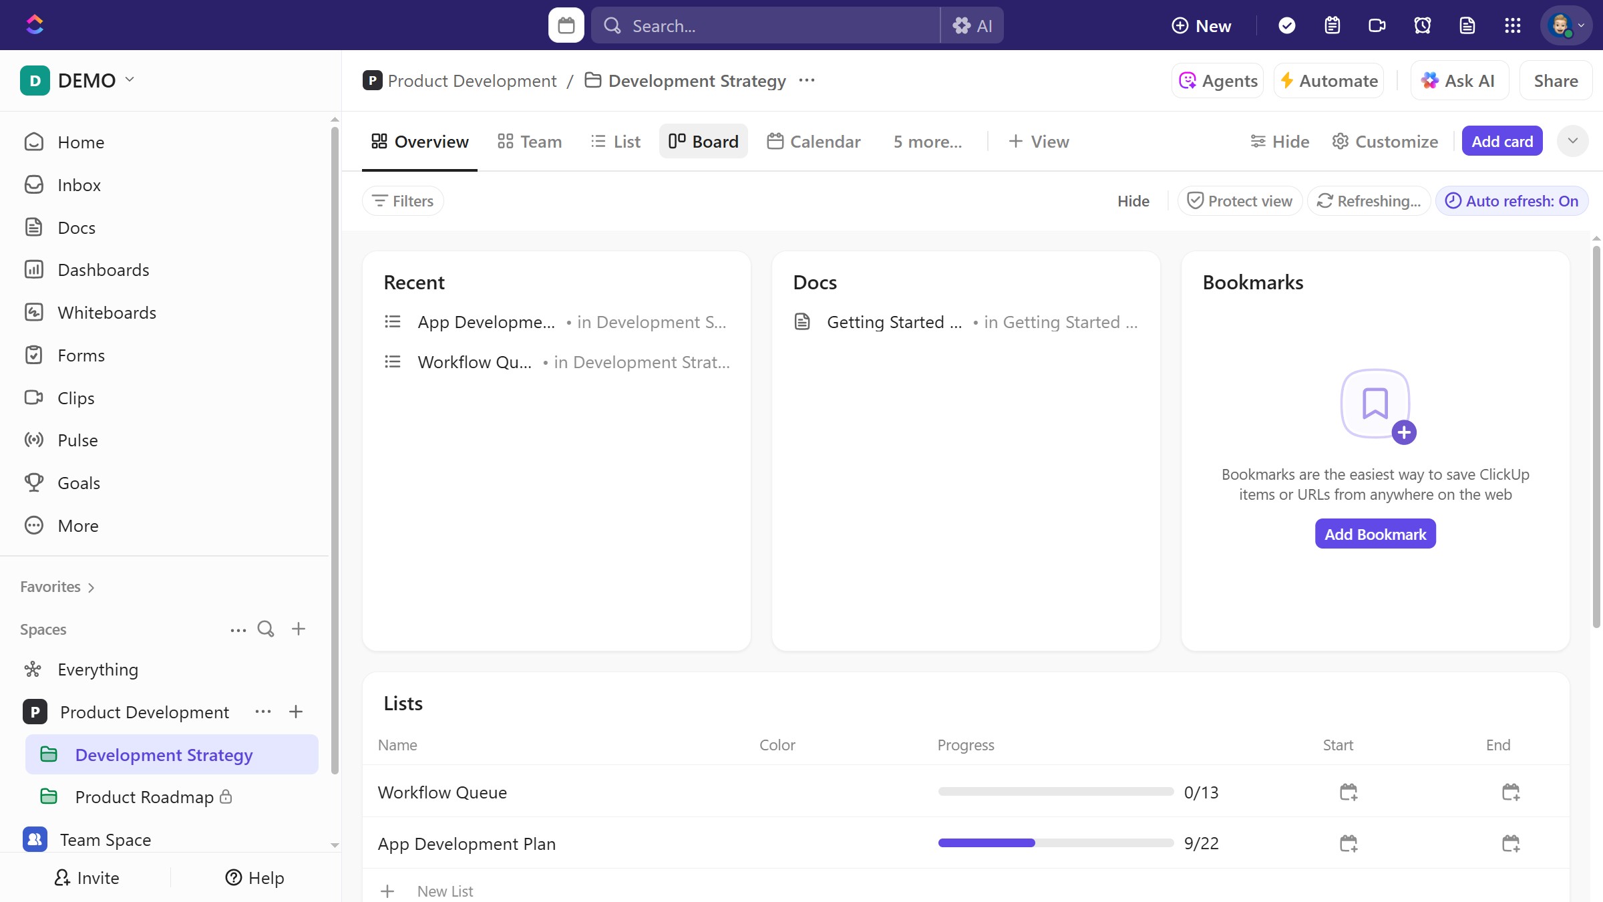The image size is (1603, 902).
Task: Switch to the Calendar tab
Action: pos(814,142)
